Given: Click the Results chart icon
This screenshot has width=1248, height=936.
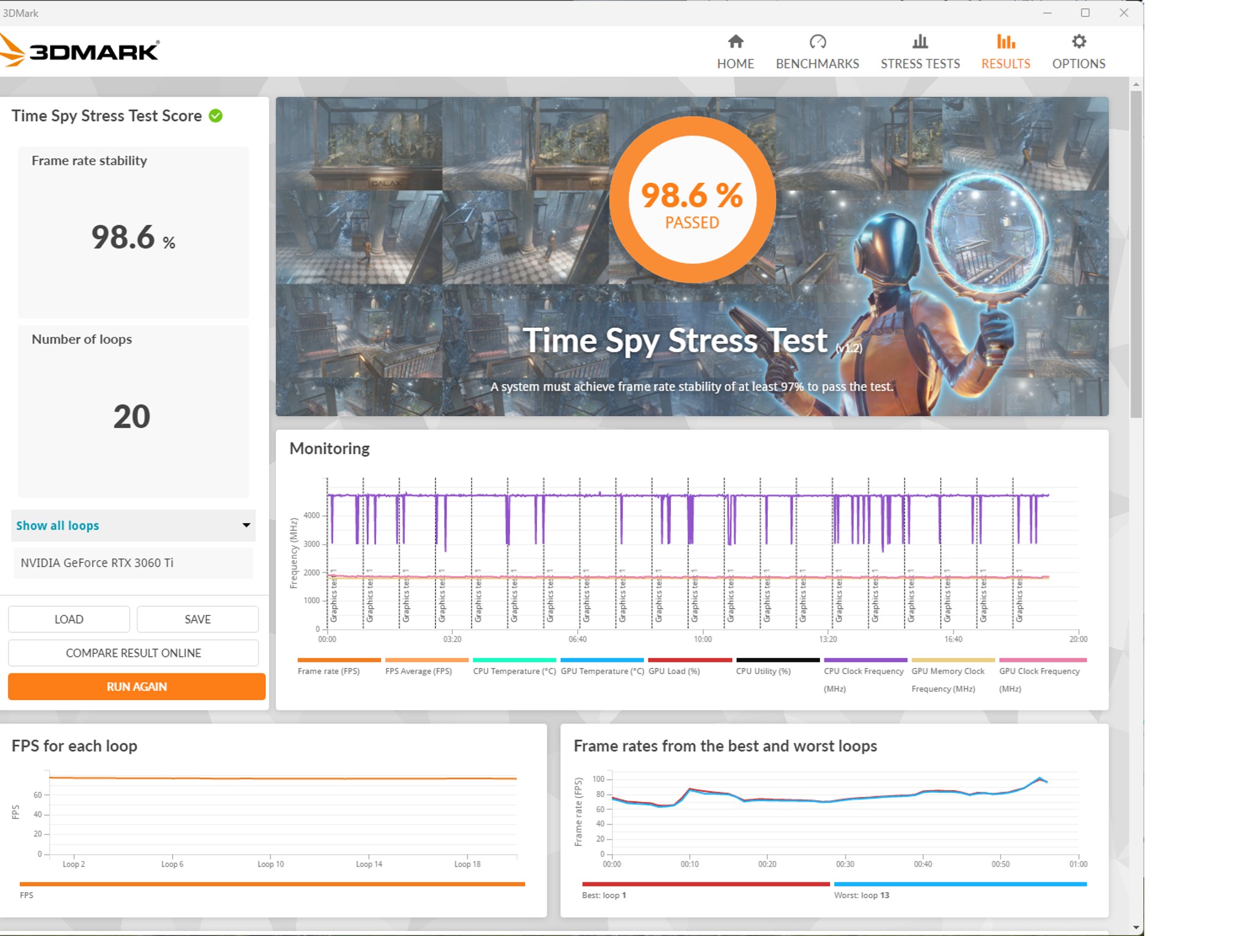Looking at the screenshot, I should tap(1005, 41).
